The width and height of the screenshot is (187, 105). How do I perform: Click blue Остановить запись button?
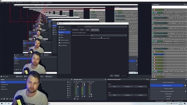(x=167, y=85)
